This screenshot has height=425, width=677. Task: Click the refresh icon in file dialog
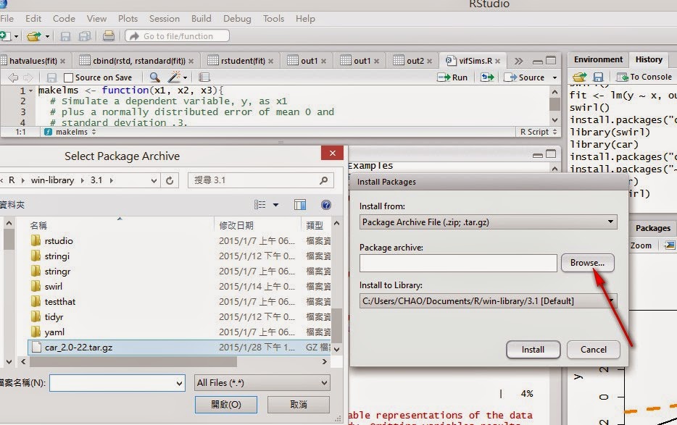170,180
